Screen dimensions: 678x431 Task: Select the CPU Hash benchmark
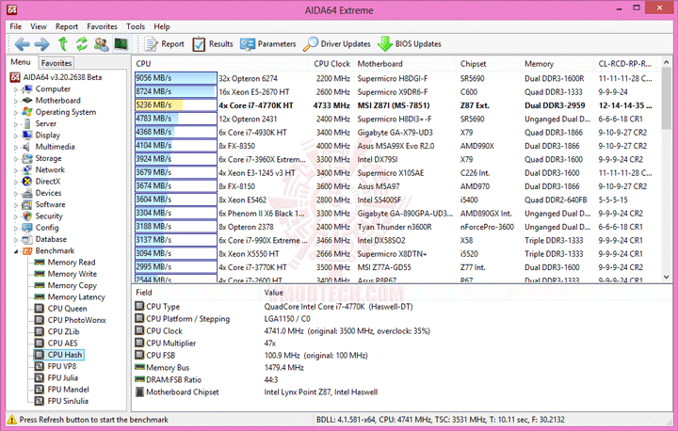pyautogui.click(x=65, y=355)
